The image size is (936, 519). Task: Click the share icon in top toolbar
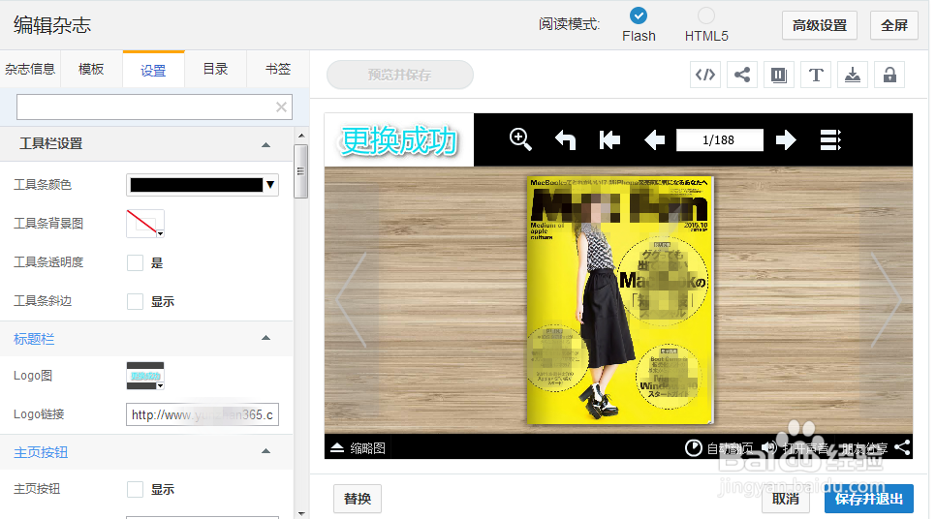[x=742, y=75]
